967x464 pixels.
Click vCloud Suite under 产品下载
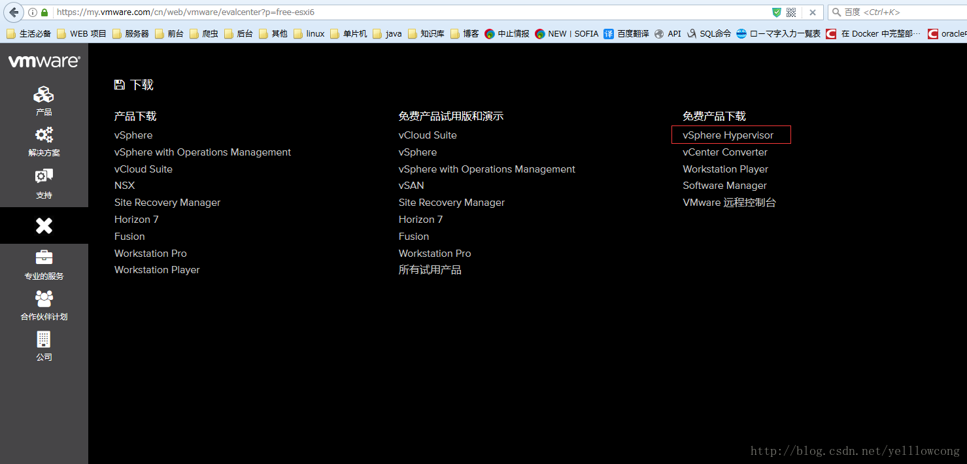coord(143,169)
